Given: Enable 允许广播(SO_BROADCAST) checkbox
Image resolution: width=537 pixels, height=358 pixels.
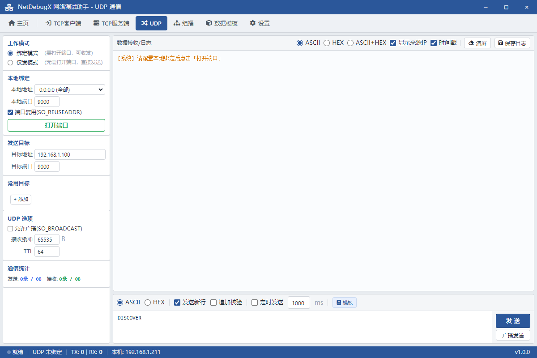Looking at the screenshot, I should click(10, 229).
